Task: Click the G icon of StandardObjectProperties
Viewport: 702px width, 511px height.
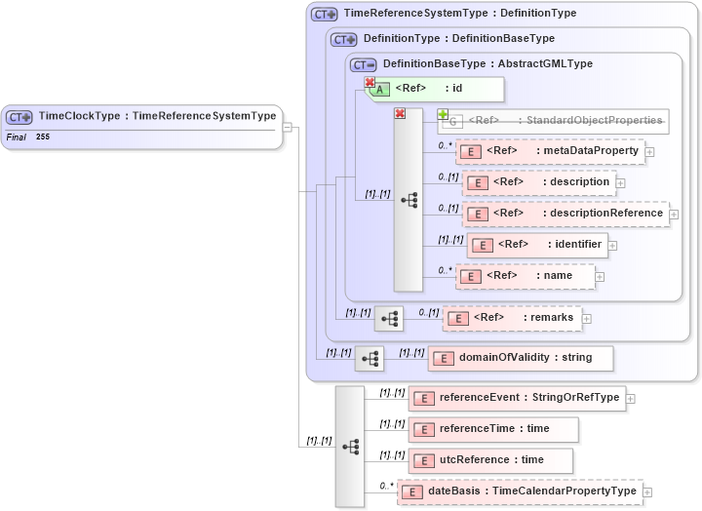Action: coord(452,122)
